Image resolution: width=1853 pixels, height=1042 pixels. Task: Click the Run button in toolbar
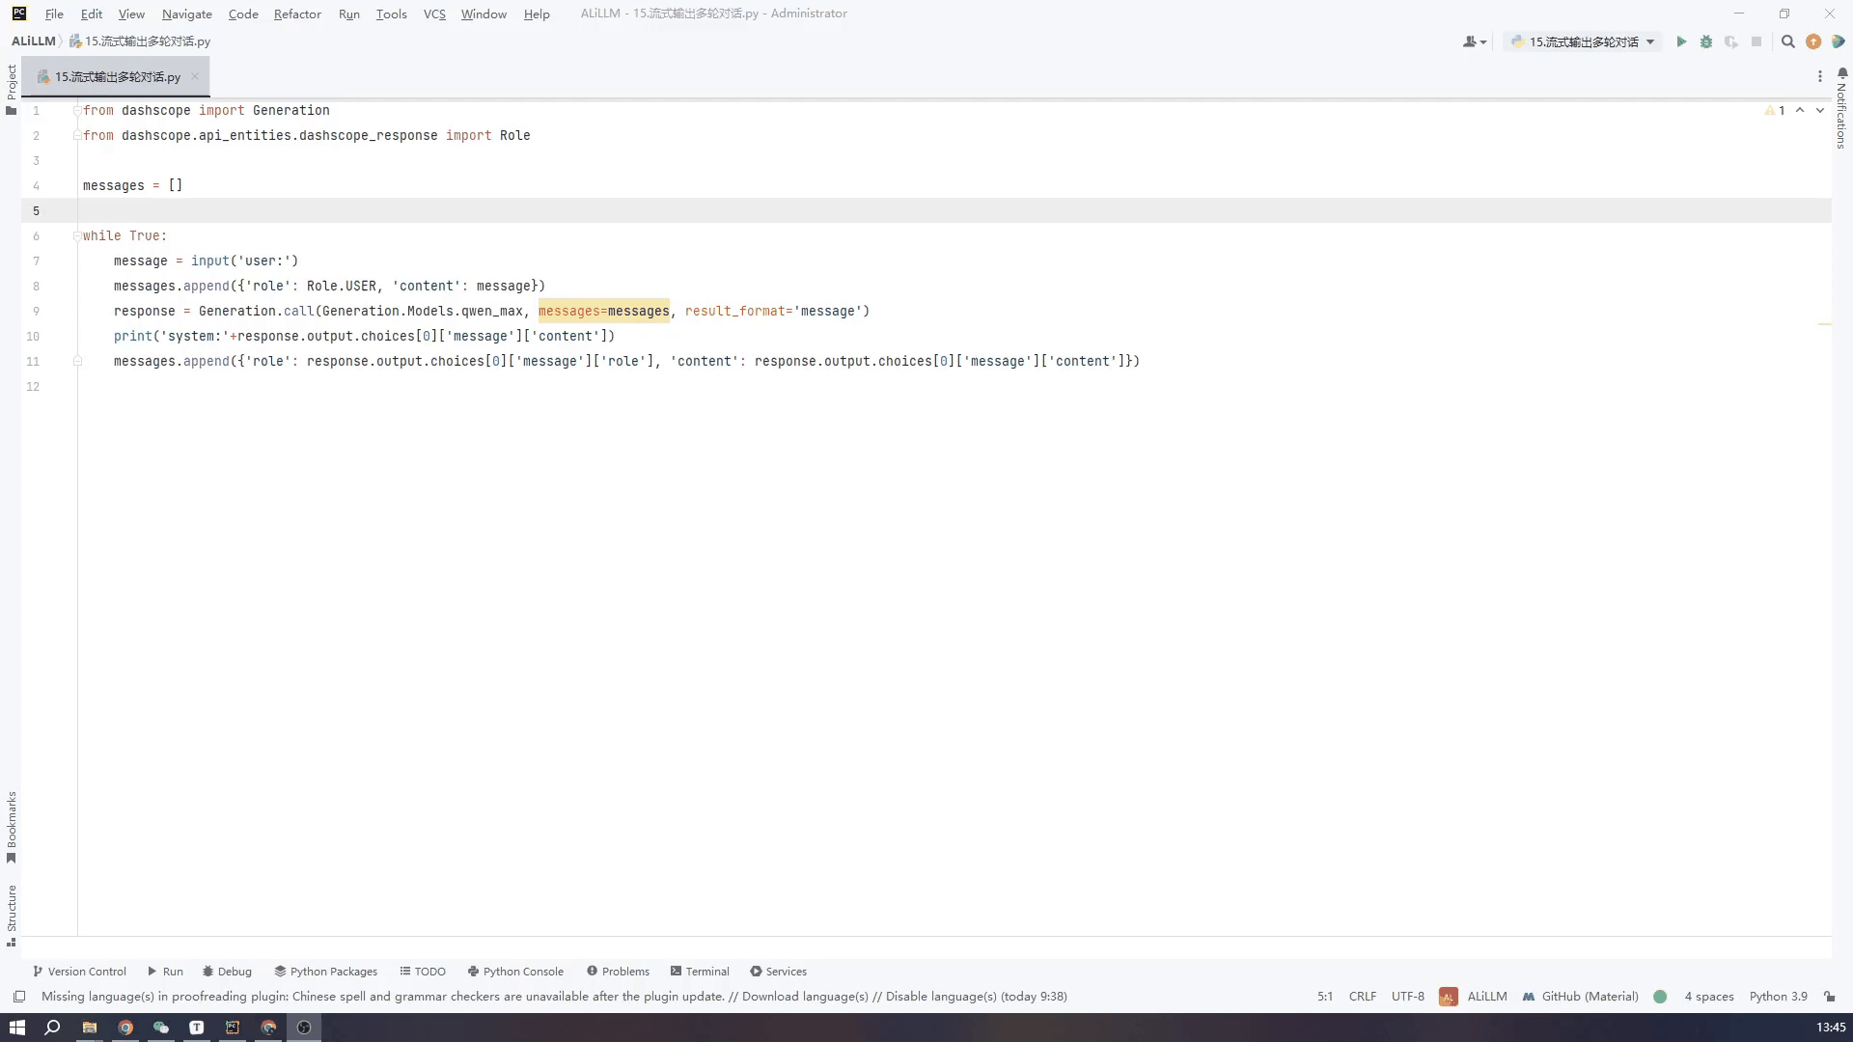click(x=1681, y=41)
